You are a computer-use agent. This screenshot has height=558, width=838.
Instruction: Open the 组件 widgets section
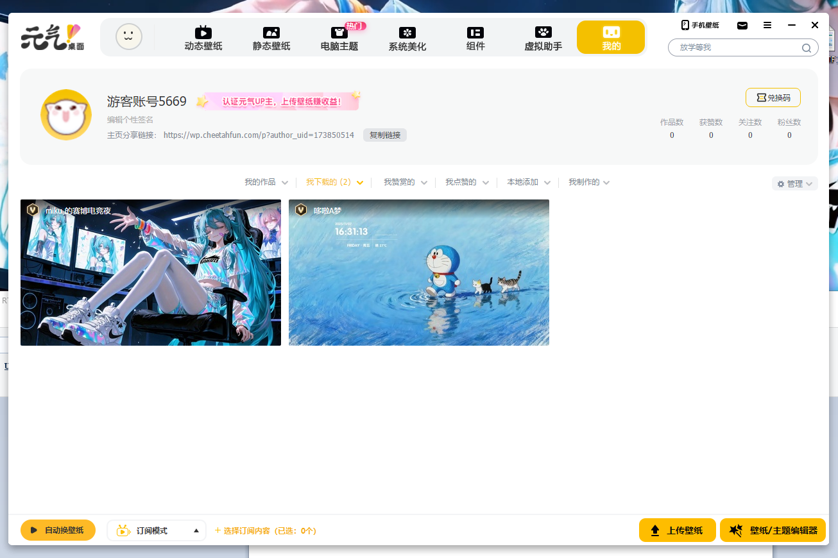tap(475, 38)
